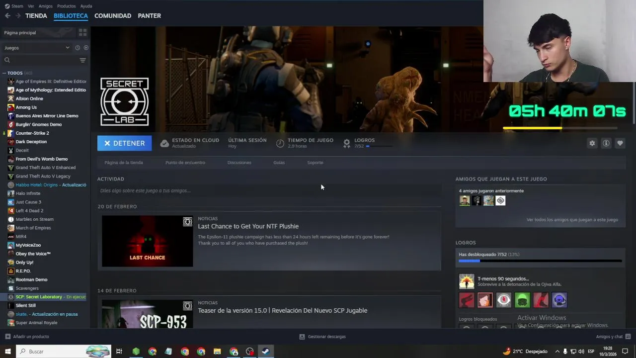Viewport: 636px width, 358px height.
Task: Click the recent activity clock icon
Action: point(78,48)
